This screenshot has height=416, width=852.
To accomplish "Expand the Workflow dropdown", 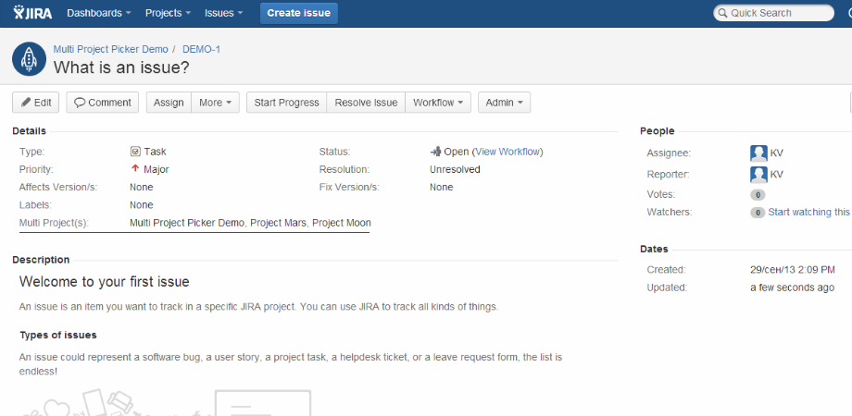I will [438, 103].
